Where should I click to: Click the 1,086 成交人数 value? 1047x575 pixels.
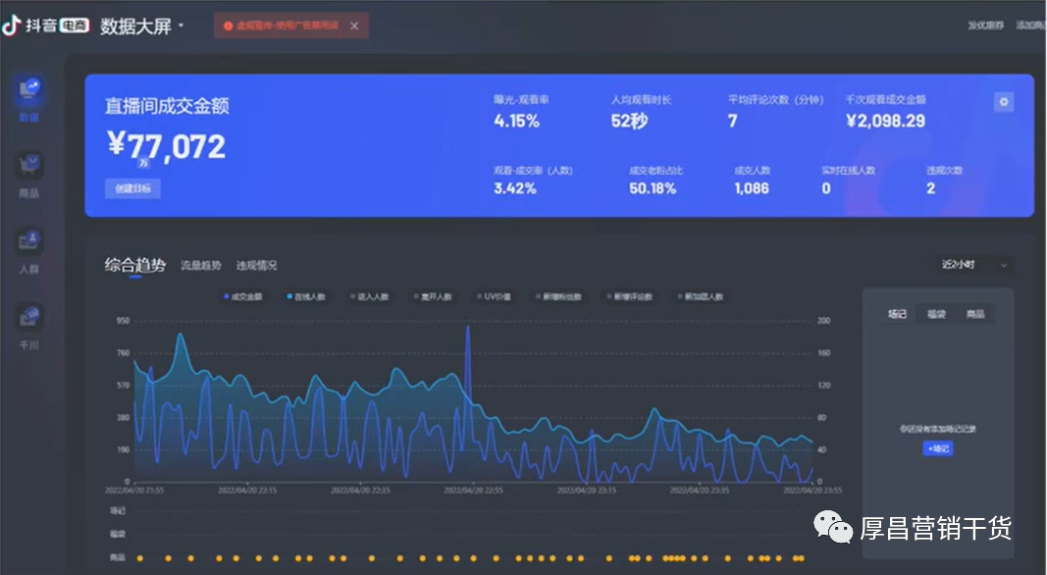(x=752, y=188)
